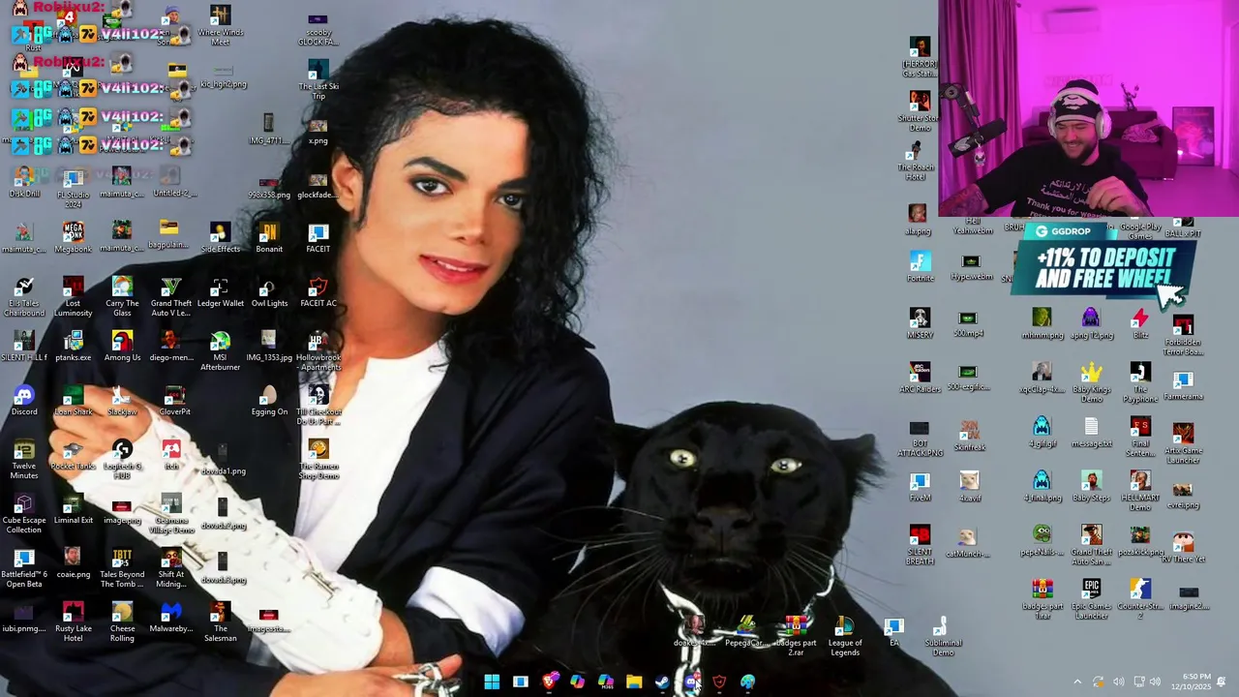The height and width of the screenshot is (697, 1239).
Task: Open the Malwarebytes desktop shortcut
Action: pyautogui.click(x=171, y=618)
